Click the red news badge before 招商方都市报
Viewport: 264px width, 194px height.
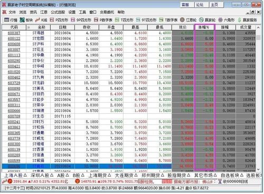pos(167,181)
